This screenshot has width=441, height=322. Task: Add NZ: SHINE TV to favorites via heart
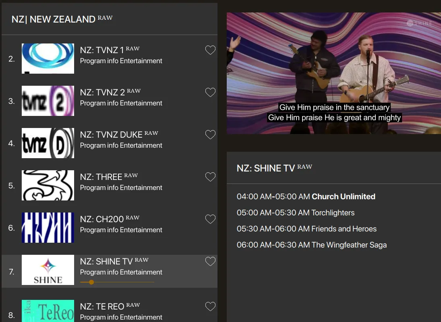click(x=210, y=261)
